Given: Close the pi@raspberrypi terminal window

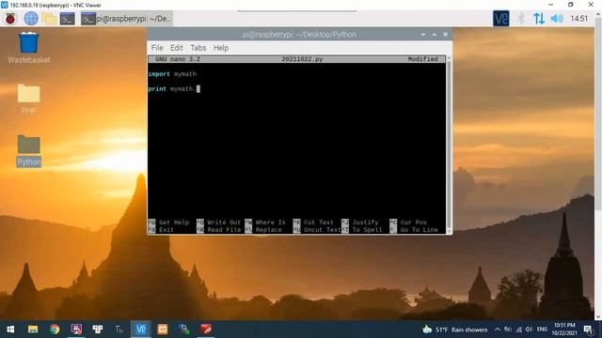Looking at the screenshot, I should [445, 35].
